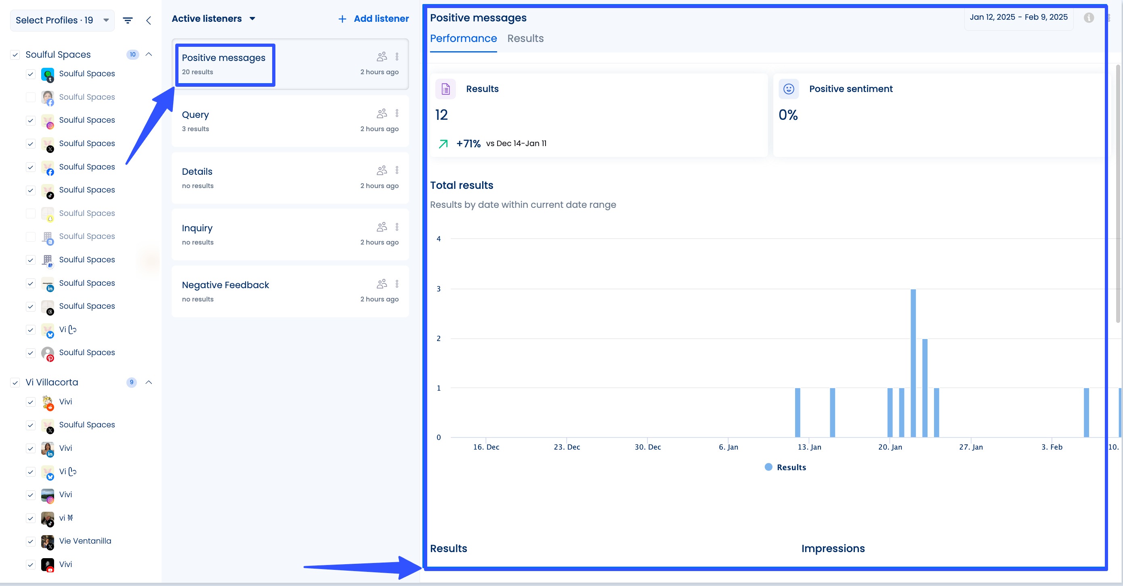Open the profile filter icon

click(x=128, y=20)
